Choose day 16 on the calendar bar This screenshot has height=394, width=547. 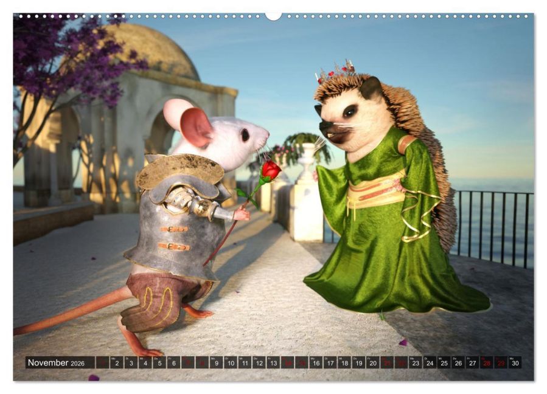pos(316,363)
